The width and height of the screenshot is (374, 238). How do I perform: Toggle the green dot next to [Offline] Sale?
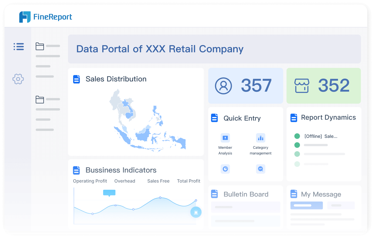[297, 136]
